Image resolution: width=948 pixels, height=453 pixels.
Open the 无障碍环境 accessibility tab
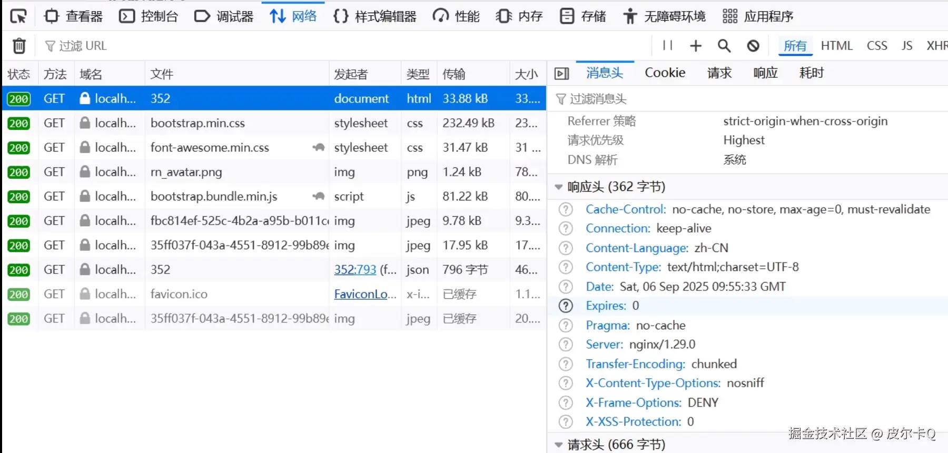click(x=664, y=16)
